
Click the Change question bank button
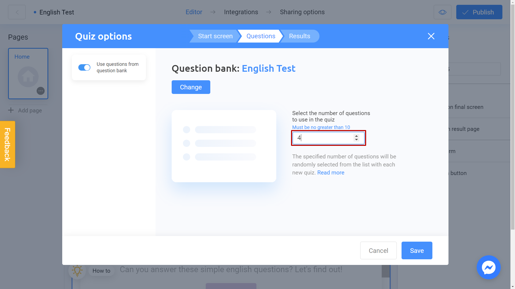point(191,87)
